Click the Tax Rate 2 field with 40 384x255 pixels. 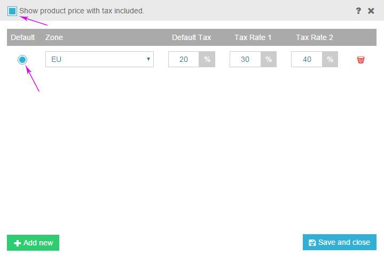click(307, 59)
